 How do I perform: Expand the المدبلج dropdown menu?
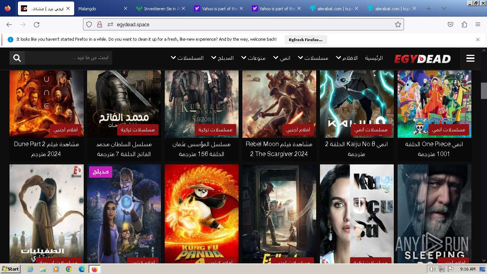coord(223,58)
